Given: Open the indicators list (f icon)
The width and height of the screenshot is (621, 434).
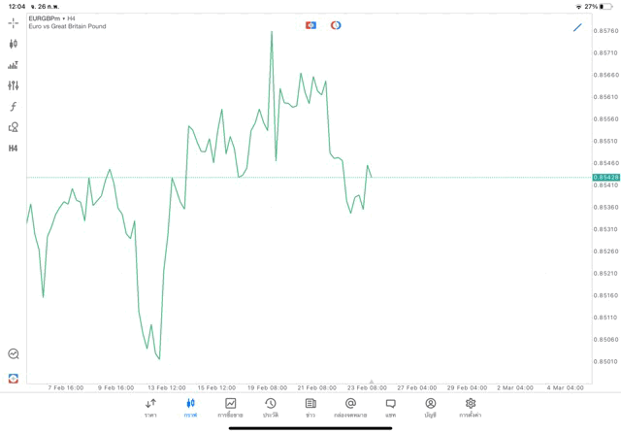Looking at the screenshot, I should point(14,107).
